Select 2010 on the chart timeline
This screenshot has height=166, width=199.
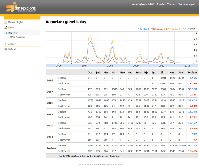click(x=161, y=66)
